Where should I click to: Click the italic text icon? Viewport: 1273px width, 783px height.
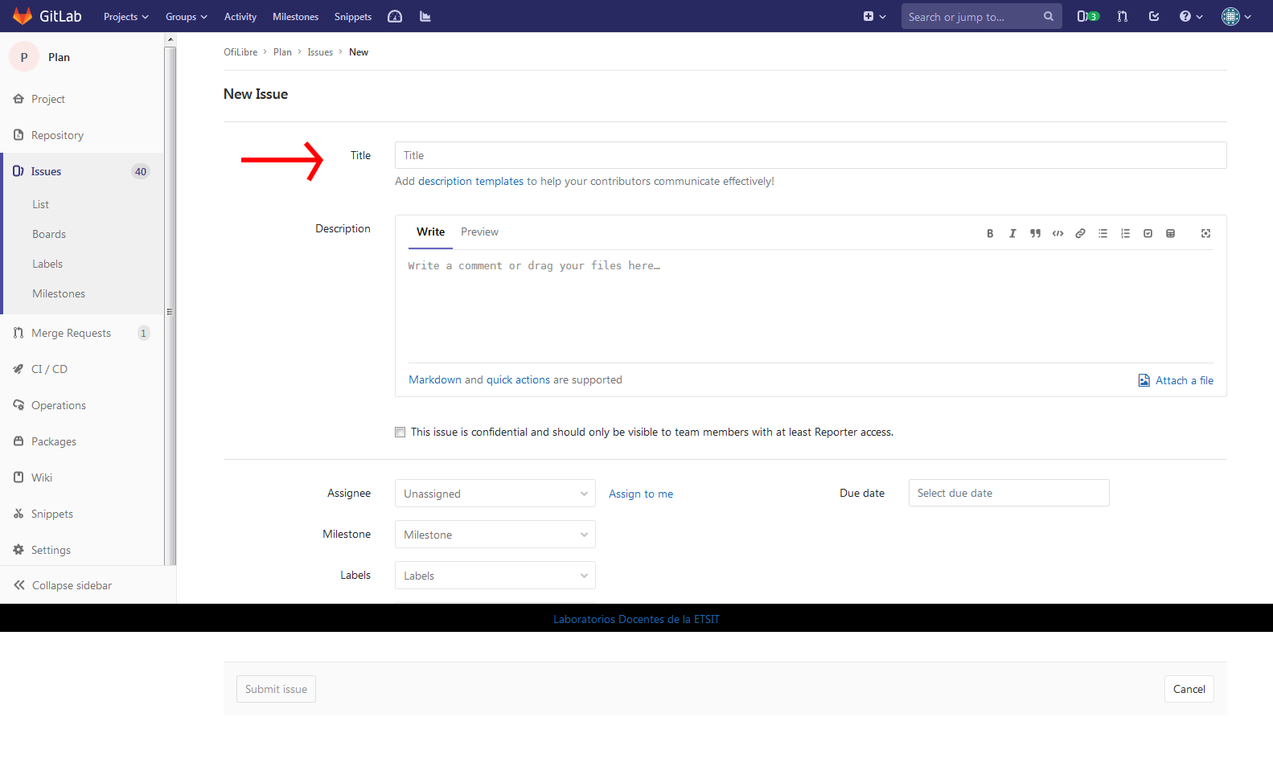[1012, 234]
